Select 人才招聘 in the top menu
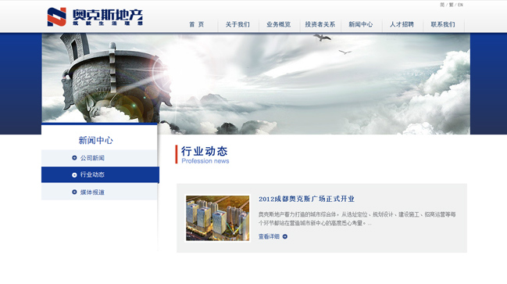The height and width of the screenshot is (284, 507). tap(402, 24)
